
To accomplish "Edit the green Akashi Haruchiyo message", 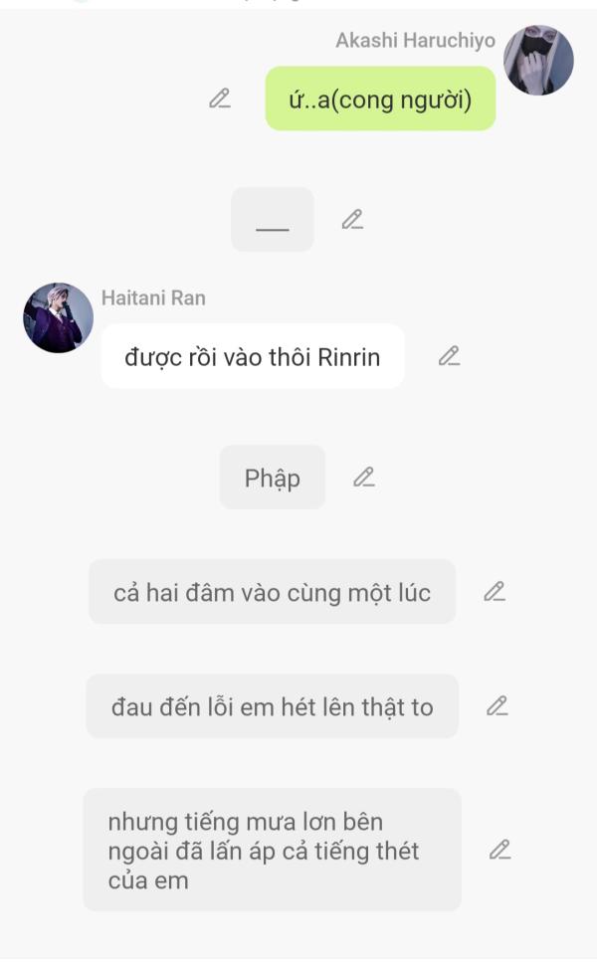I will [x=220, y=98].
